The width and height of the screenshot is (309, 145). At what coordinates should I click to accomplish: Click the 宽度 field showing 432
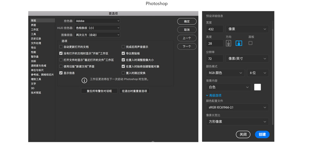(x=215, y=29)
